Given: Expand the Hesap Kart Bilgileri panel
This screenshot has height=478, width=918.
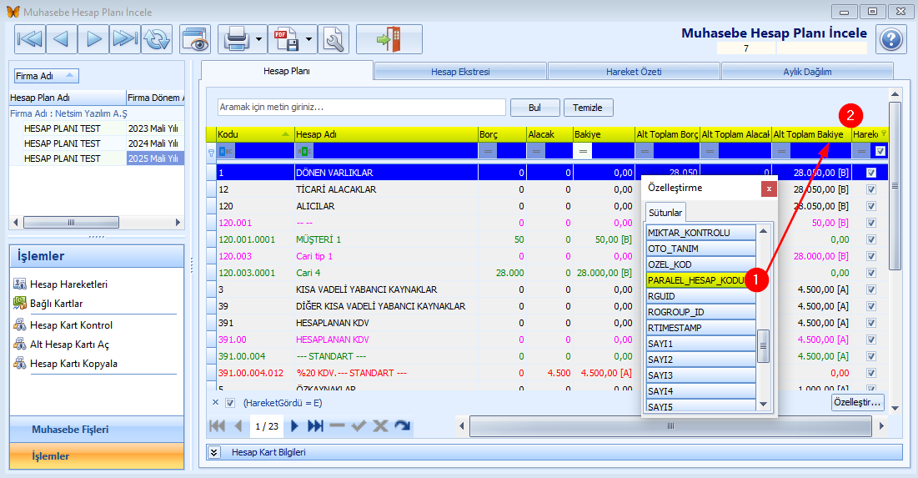Looking at the screenshot, I should point(214,452).
